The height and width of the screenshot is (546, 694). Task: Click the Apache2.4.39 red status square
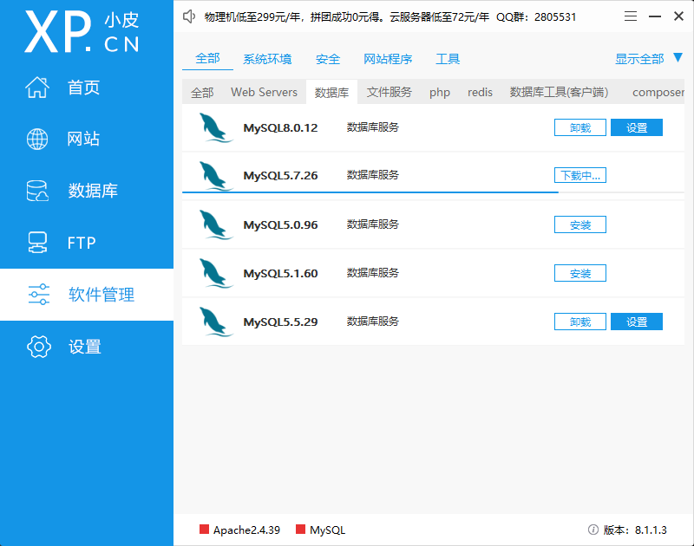coord(204,530)
